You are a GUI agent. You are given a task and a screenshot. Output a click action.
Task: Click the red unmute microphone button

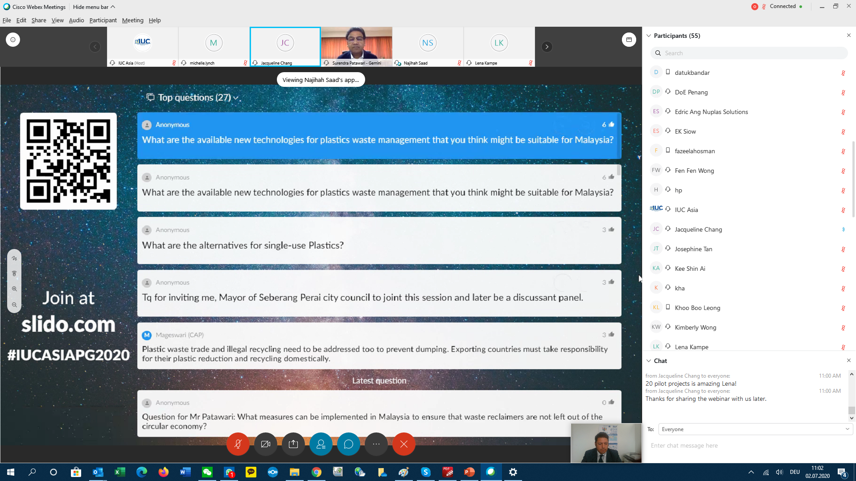click(238, 444)
